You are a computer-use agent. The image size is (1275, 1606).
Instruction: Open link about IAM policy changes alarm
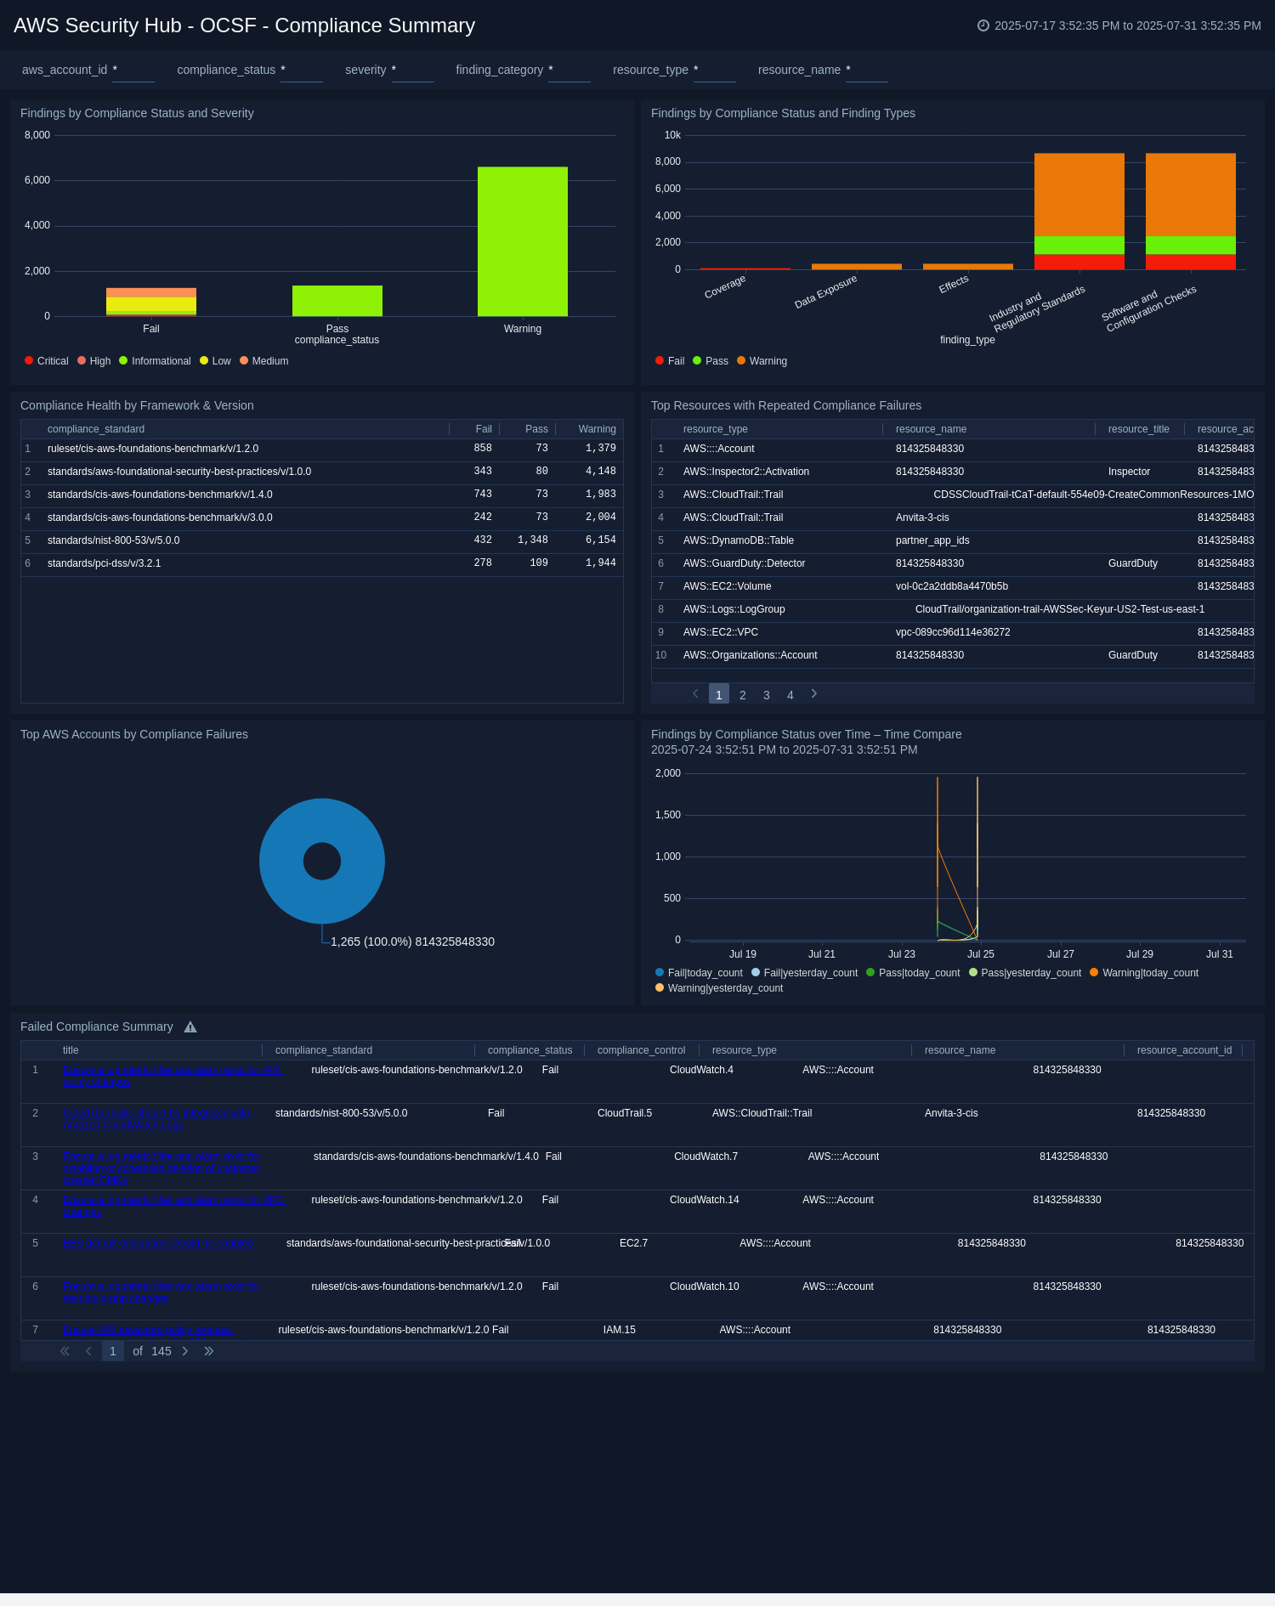coord(173,1076)
